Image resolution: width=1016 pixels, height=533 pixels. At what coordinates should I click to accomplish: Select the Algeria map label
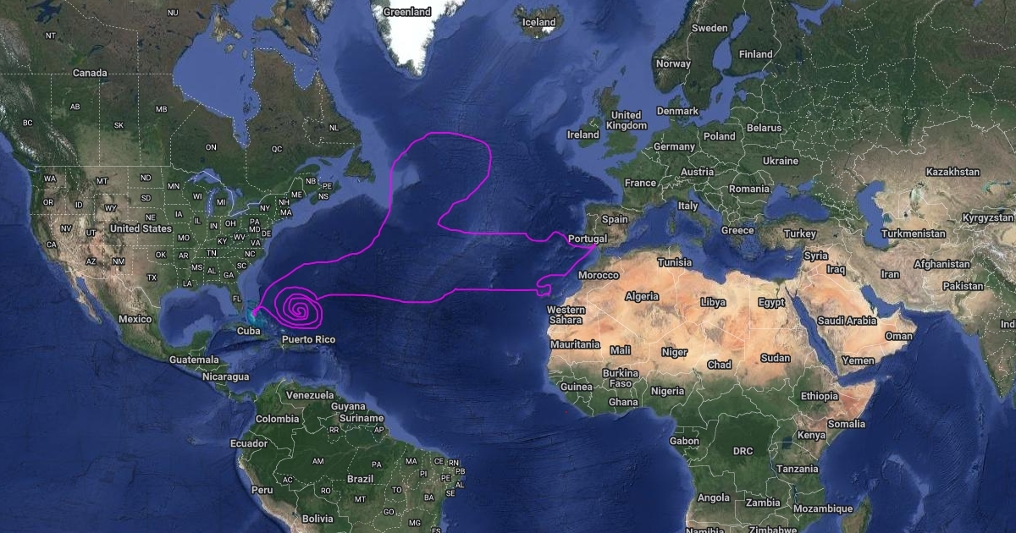(642, 296)
